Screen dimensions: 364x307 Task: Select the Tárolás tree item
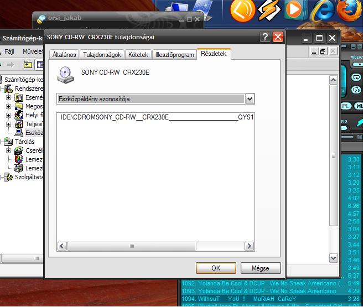[x=24, y=142]
